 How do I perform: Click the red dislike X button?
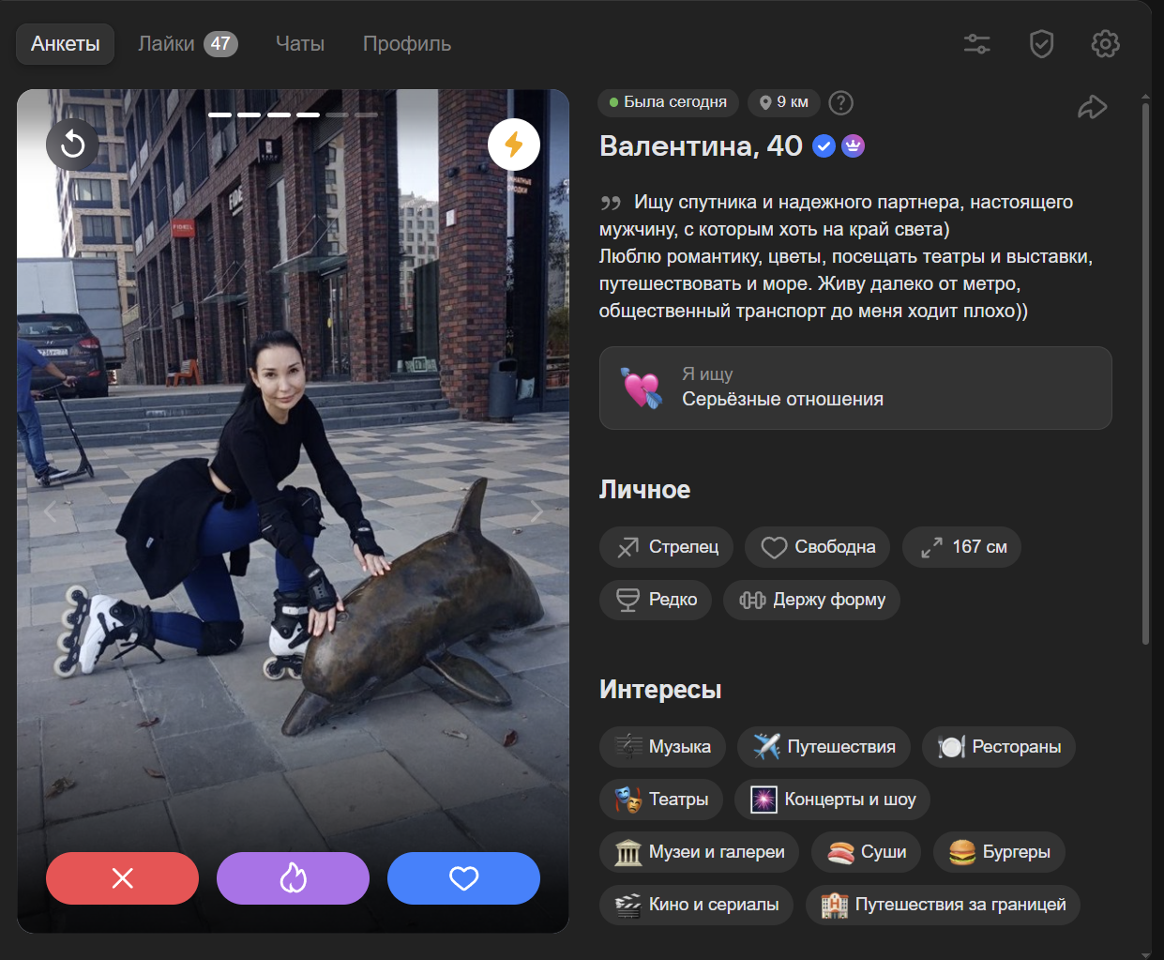click(122, 878)
